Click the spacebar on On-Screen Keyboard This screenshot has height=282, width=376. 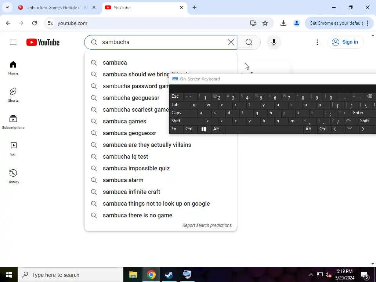pyautogui.click(x=264, y=129)
